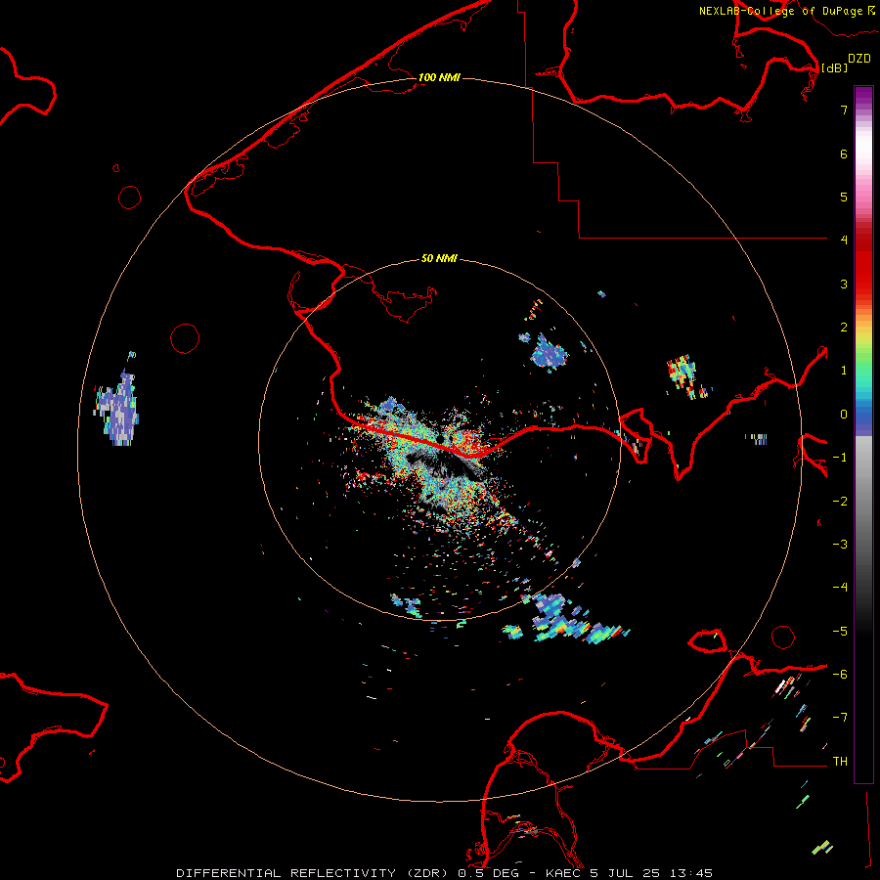Click the 100 NMI range ring label
The height and width of the screenshot is (880, 880).
coord(439,77)
